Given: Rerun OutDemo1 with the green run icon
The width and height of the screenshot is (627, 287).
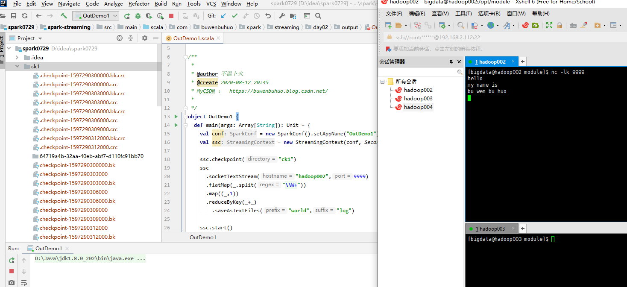Looking at the screenshot, I should pyautogui.click(x=127, y=16).
